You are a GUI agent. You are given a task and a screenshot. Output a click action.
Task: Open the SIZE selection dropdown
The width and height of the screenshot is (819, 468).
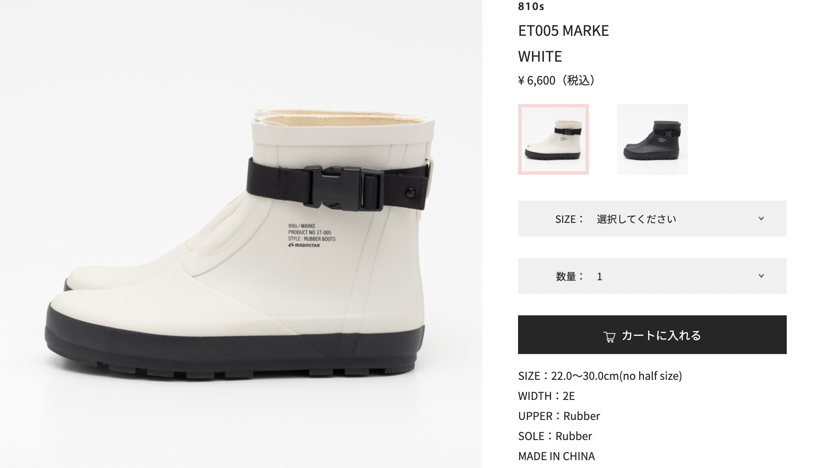pyautogui.click(x=652, y=219)
